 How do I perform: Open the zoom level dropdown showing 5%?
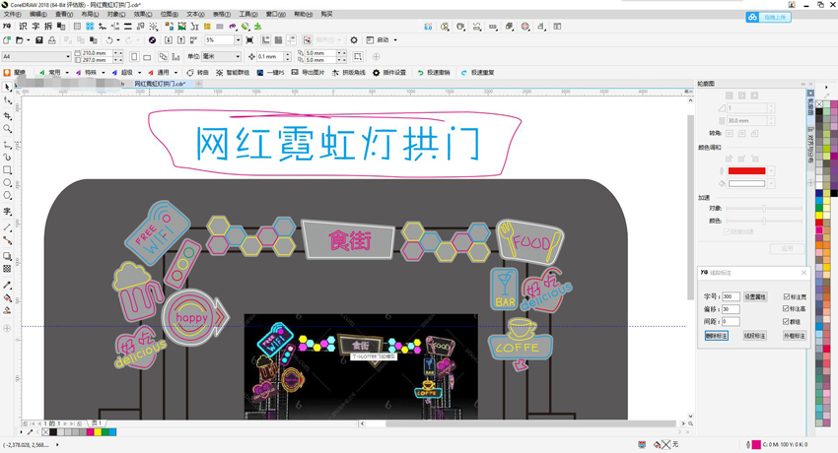pyautogui.click(x=237, y=40)
